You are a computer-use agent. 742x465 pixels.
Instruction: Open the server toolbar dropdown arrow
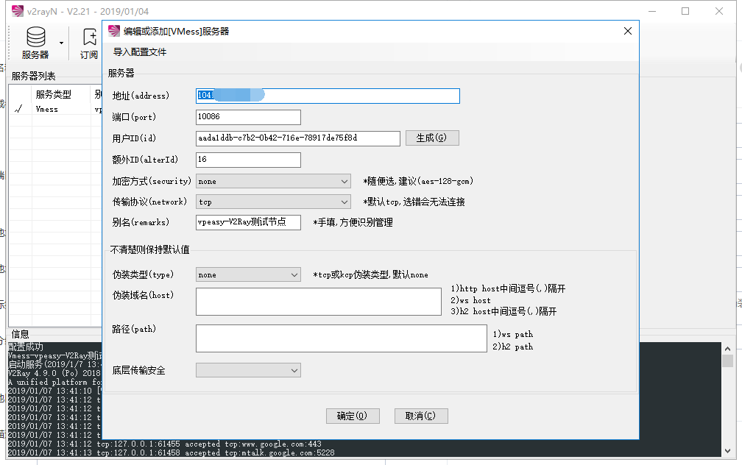(x=62, y=43)
